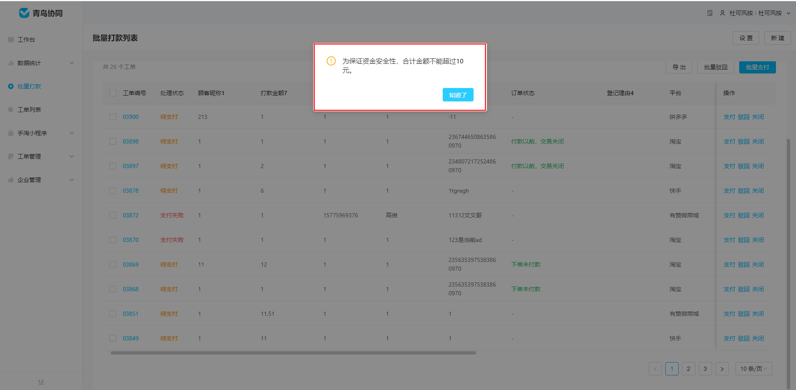The height and width of the screenshot is (390, 796).
Task: Open order link 03851
Action: [131, 314]
